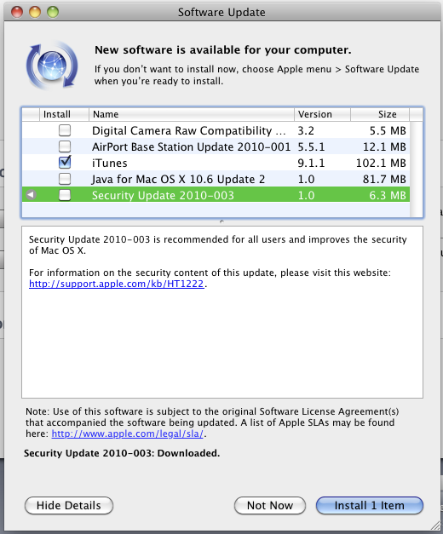
Task: Check AirPort Base Station Update 2010-001
Action: pos(65,146)
